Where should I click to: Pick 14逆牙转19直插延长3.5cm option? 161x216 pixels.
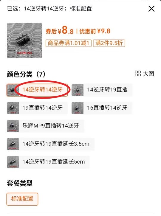tap(51, 144)
